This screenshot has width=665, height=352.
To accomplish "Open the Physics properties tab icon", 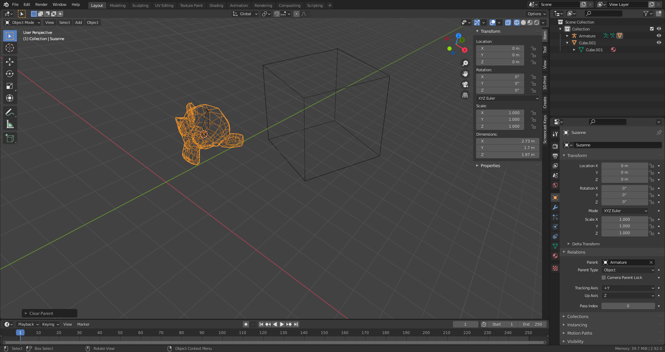I will [555, 227].
